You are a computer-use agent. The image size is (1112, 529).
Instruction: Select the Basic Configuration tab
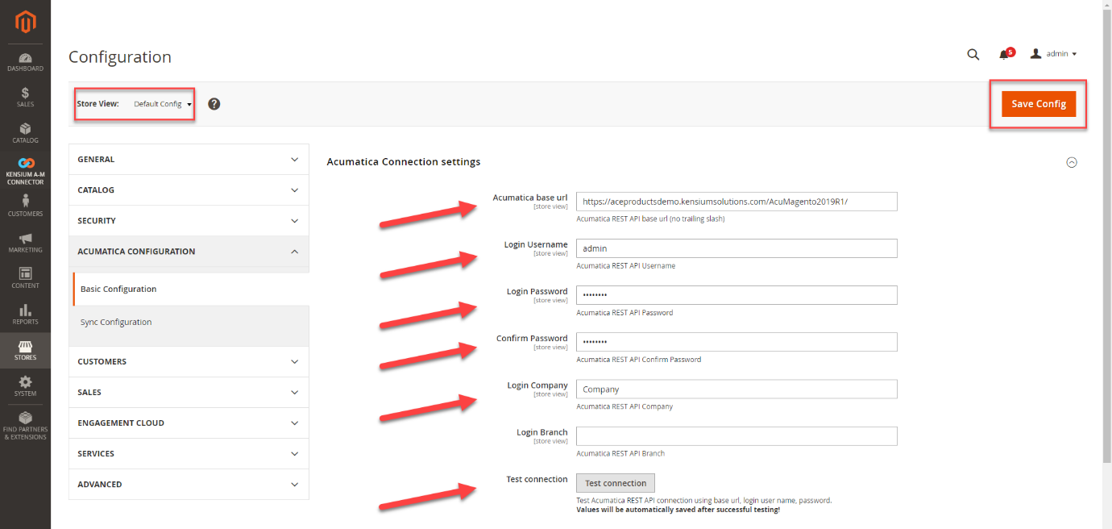click(190, 289)
